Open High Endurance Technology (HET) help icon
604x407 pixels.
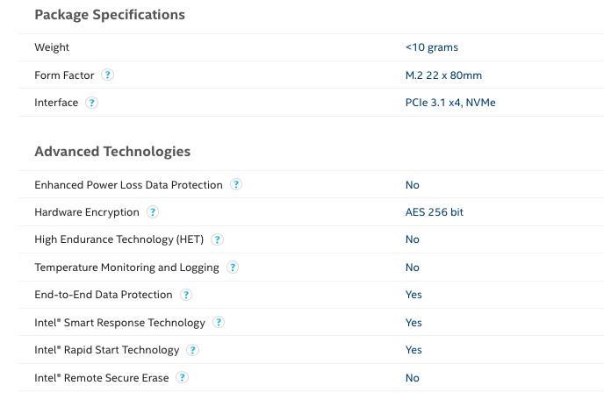click(218, 239)
